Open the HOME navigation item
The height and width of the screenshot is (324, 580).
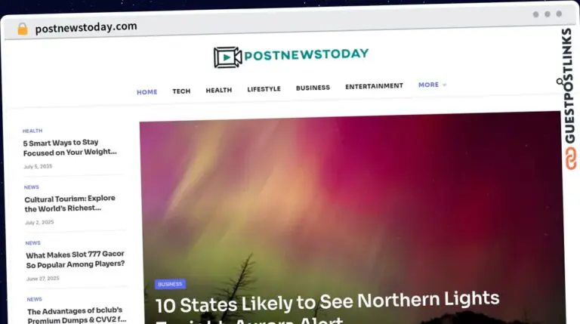147,92
